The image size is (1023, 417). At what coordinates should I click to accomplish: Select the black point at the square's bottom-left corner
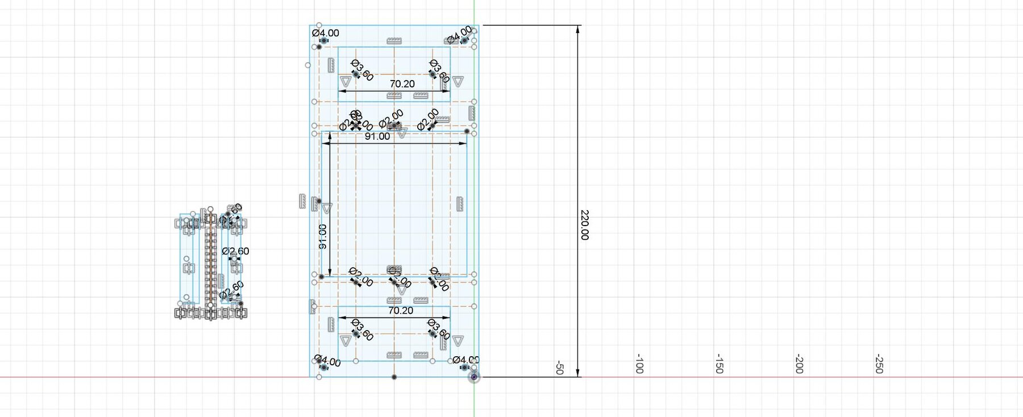(x=322, y=277)
